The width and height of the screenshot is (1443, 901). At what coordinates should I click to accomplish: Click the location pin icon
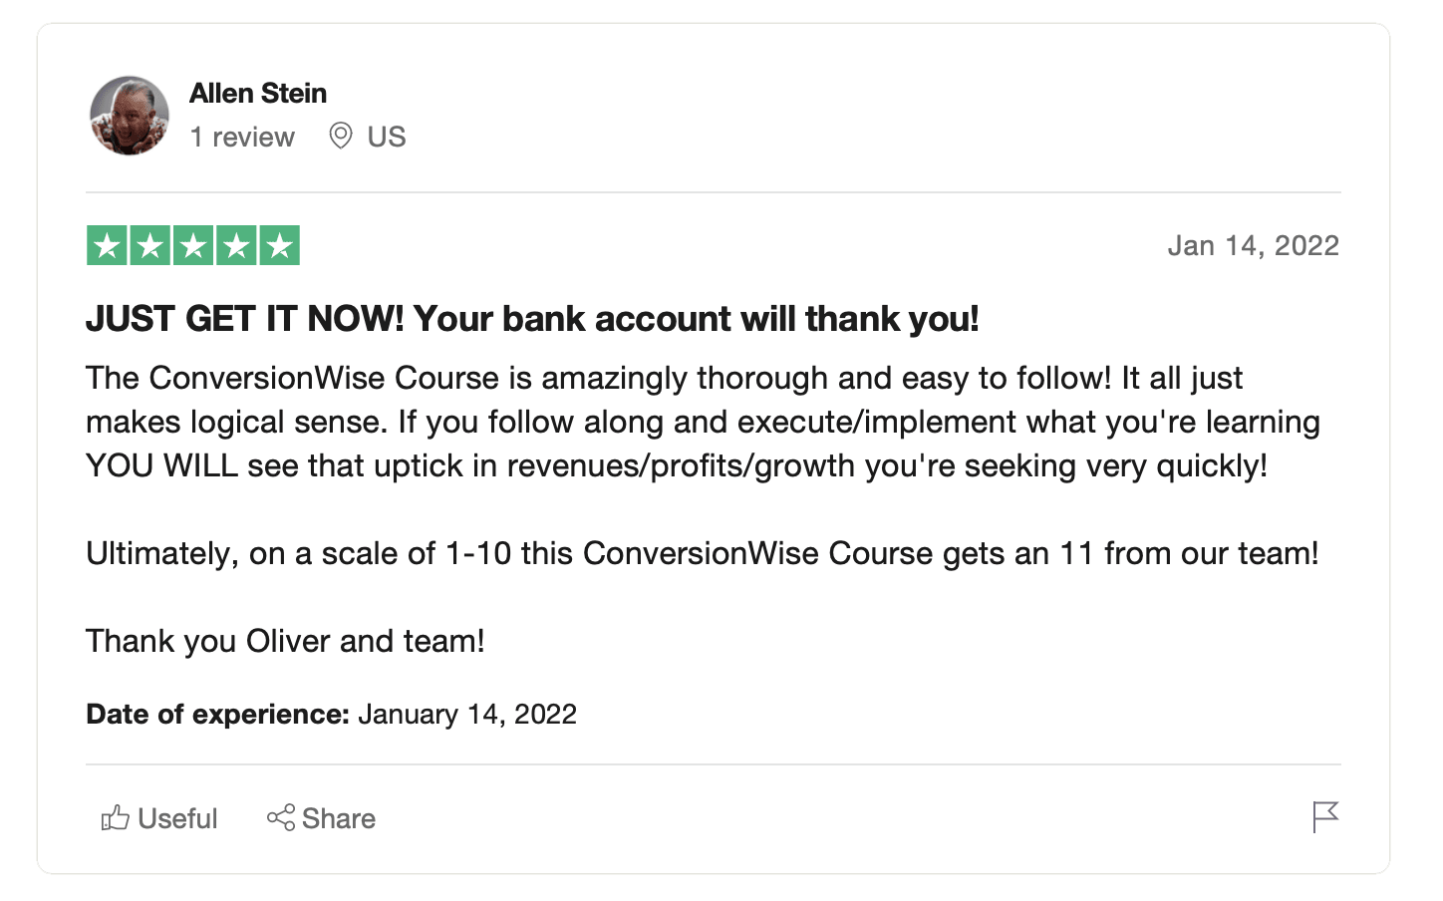[341, 137]
